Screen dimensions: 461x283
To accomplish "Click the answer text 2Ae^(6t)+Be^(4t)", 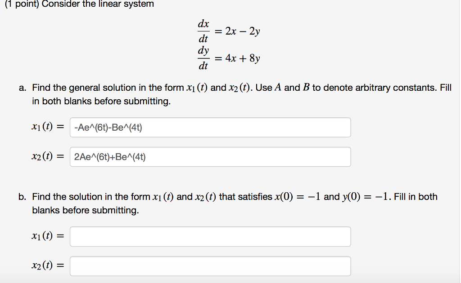I will (x=109, y=156).
